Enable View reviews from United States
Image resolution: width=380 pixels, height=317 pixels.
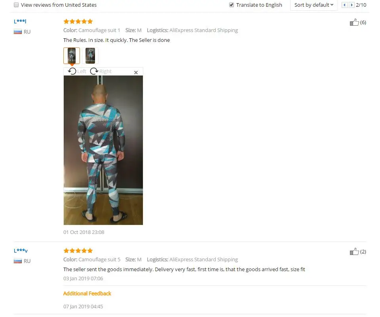(16, 5)
